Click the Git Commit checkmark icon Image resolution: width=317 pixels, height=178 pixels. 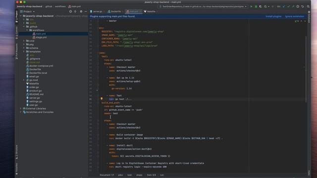[288, 6]
